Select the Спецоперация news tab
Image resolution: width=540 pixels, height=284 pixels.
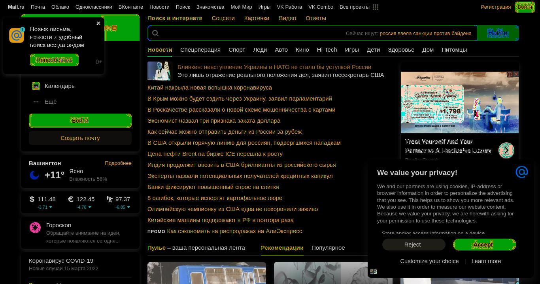pyautogui.click(x=200, y=50)
